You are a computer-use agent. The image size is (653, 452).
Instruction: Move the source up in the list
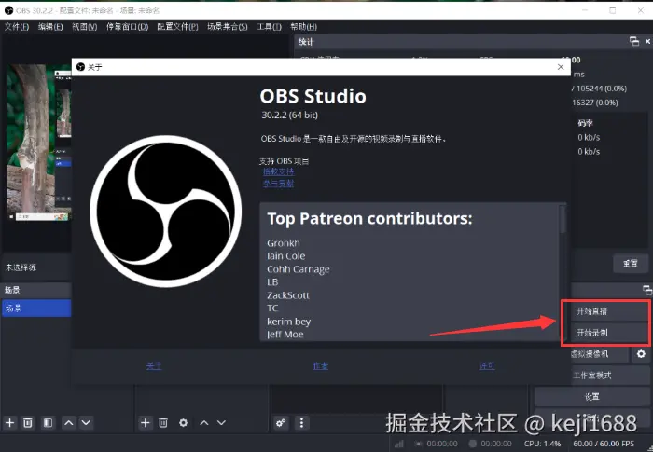204,423
